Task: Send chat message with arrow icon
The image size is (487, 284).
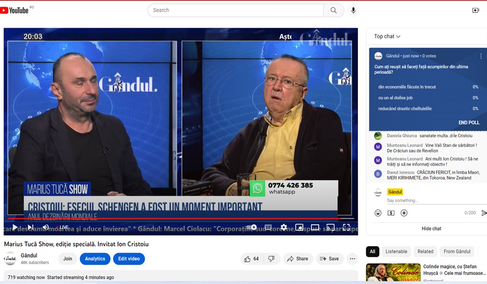Action: (x=484, y=213)
